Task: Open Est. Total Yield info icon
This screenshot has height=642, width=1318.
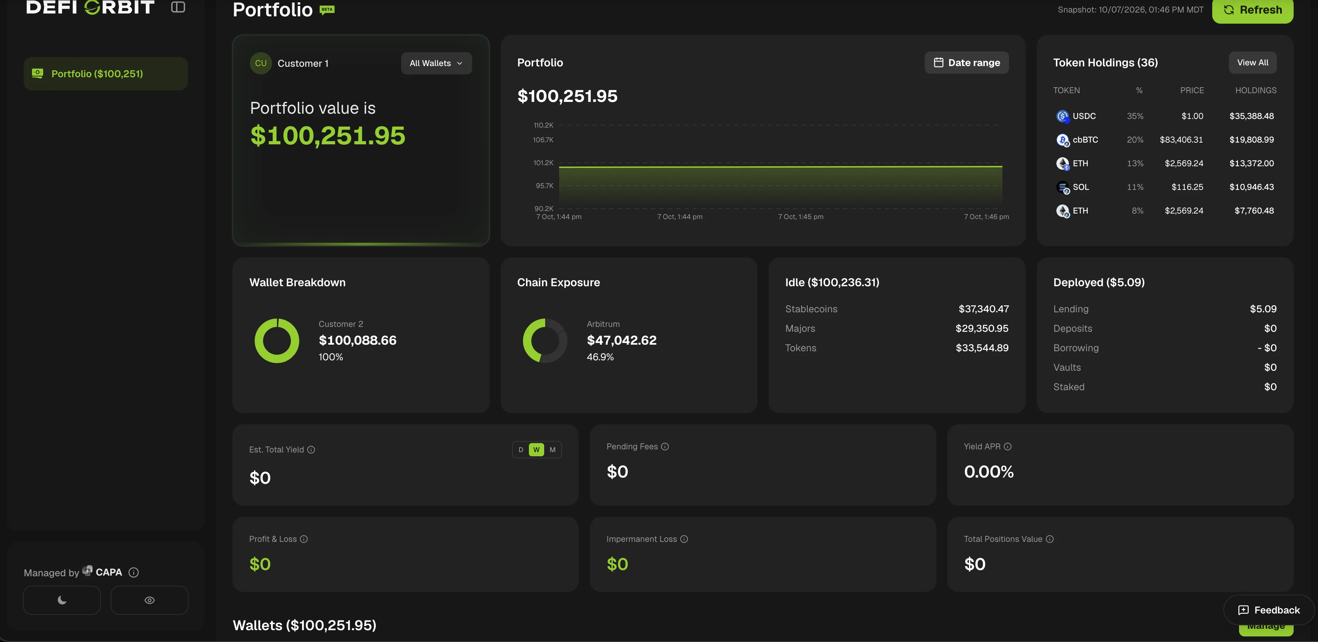Action: pos(311,450)
